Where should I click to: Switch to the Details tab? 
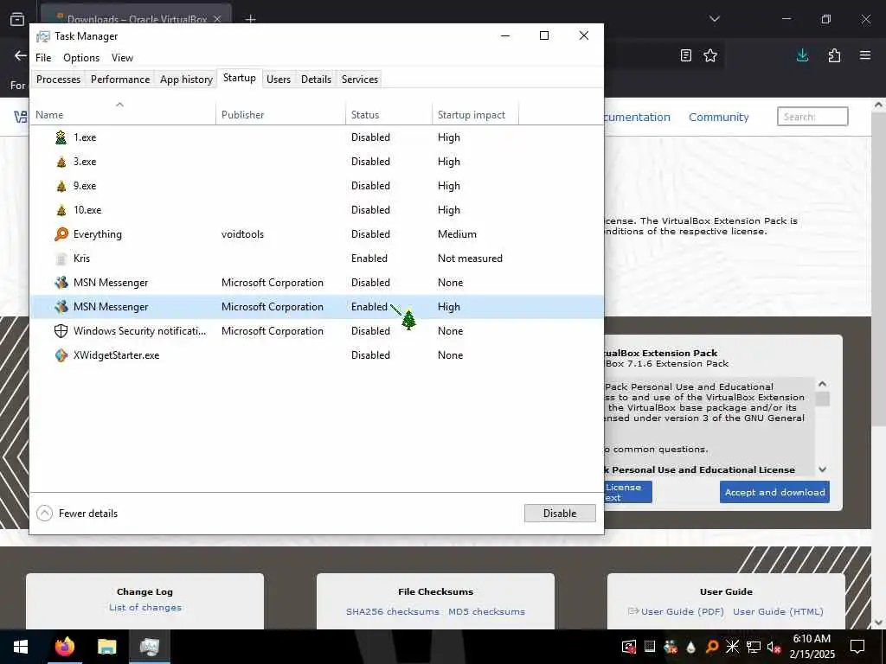point(316,80)
